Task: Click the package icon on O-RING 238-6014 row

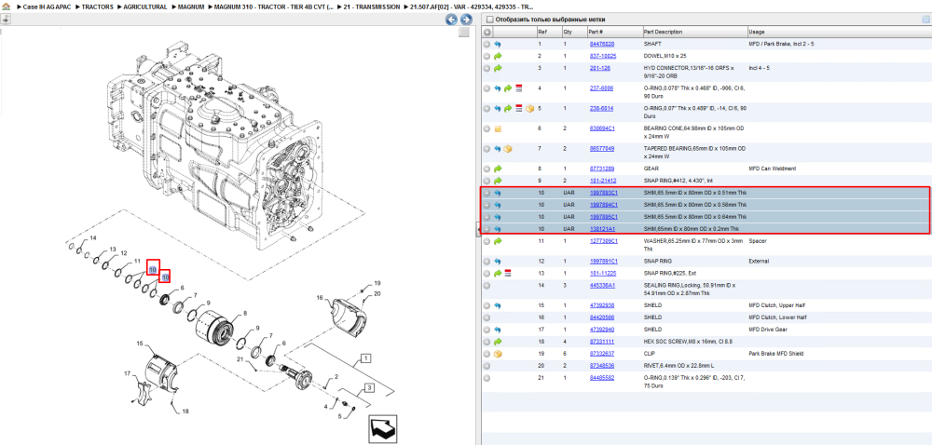Action: point(529,109)
